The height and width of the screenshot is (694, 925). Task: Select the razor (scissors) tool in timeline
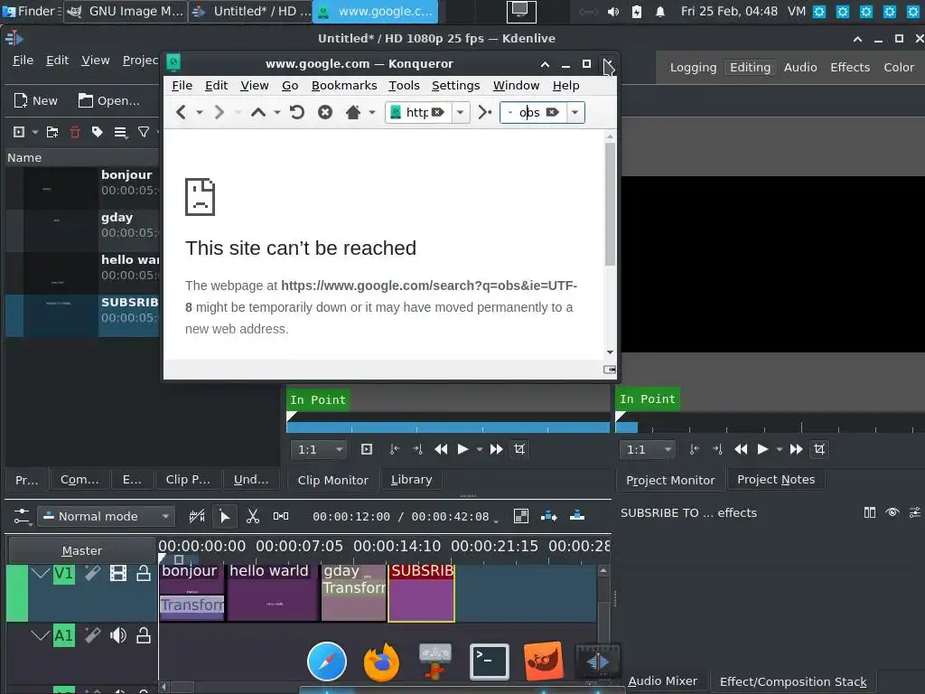tap(253, 516)
